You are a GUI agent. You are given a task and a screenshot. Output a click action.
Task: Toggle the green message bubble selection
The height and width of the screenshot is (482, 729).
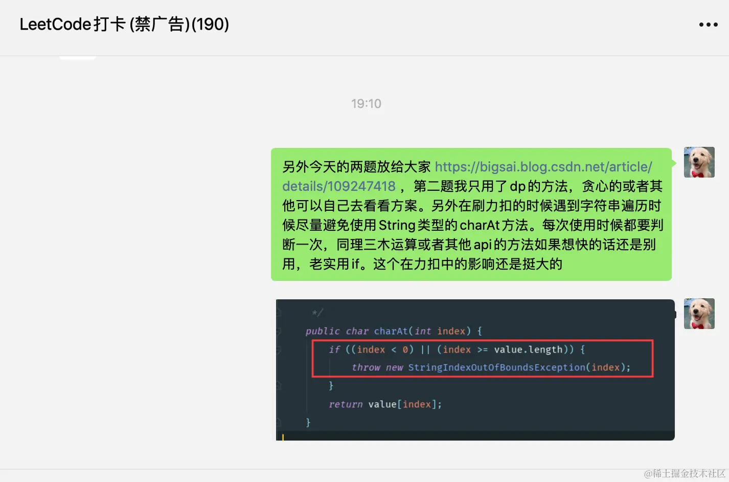(471, 215)
